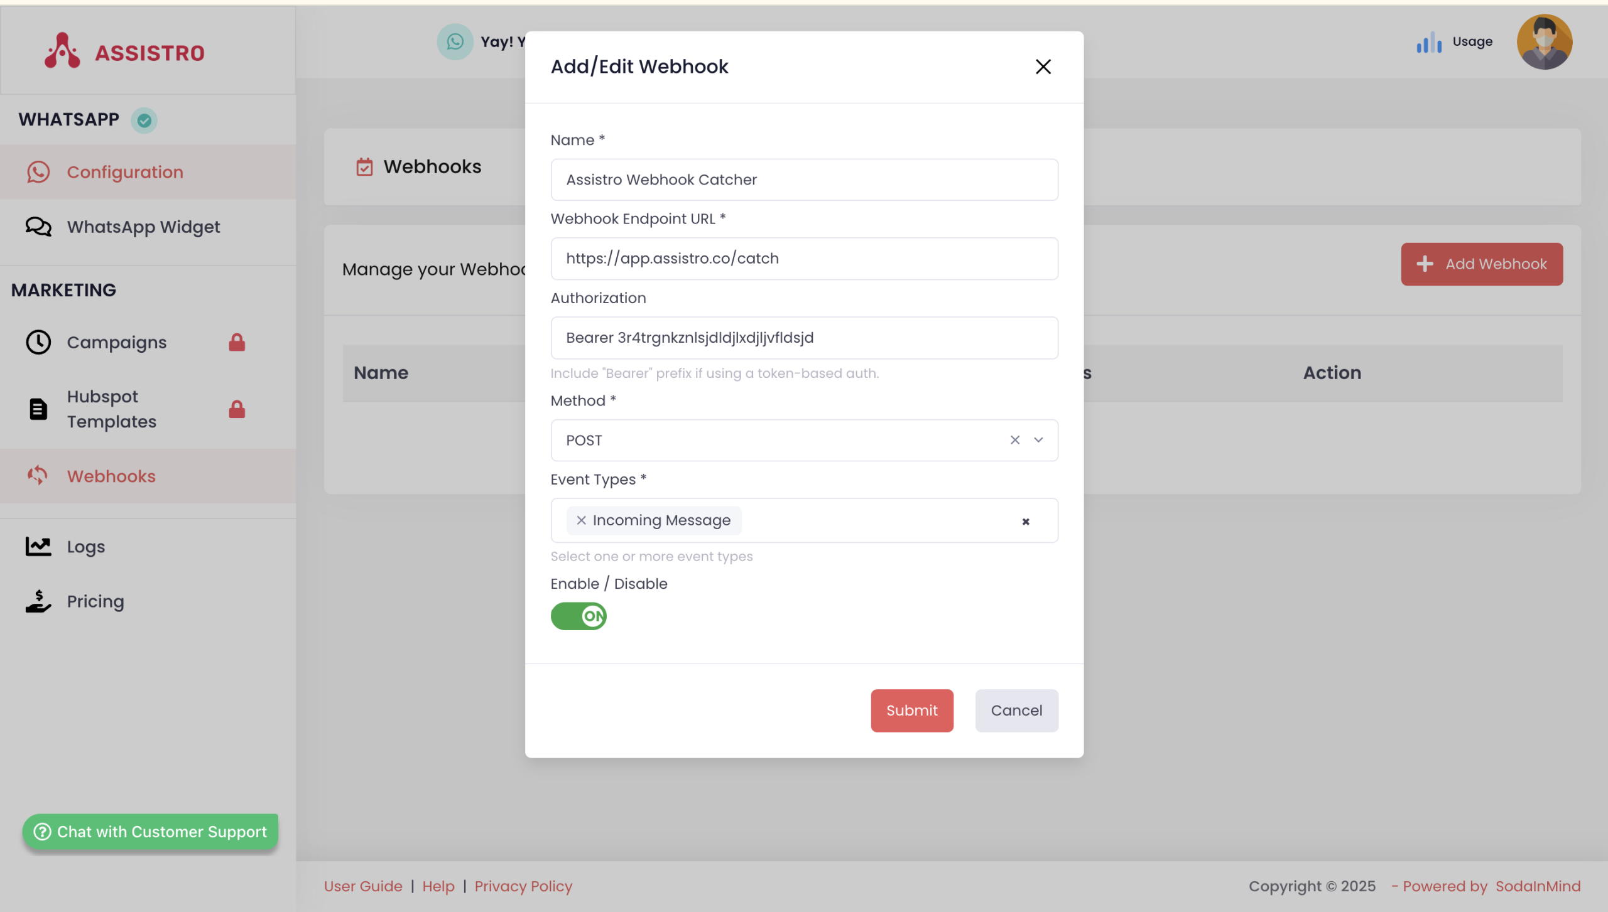Clear all selected event types

click(1025, 522)
